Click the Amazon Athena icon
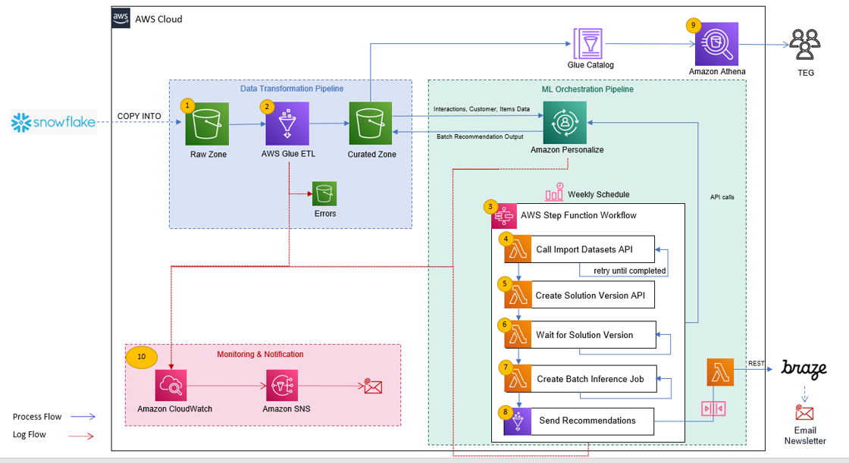 pos(717,44)
